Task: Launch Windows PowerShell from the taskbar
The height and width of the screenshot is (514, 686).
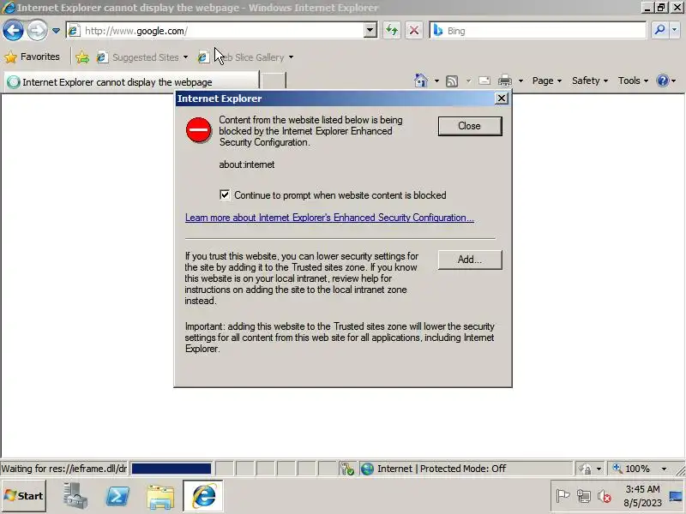Action: pyautogui.click(x=117, y=496)
